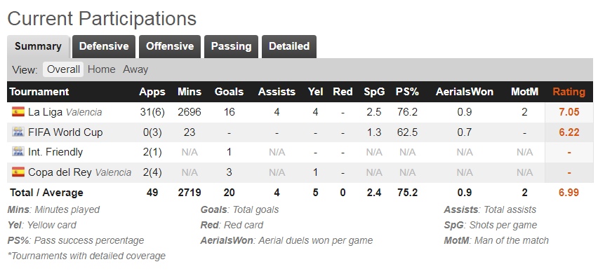The width and height of the screenshot is (598, 276).
Task: Sort by the Apps column header
Action: click(152, 92)
